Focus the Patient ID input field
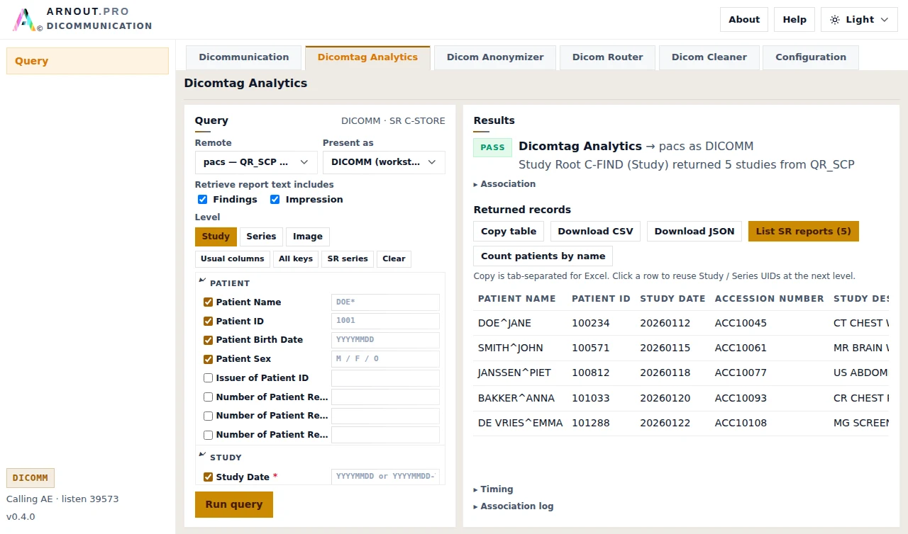The image size is (908, 534). coord(385,322)
